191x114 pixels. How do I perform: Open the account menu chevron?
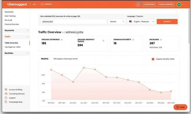(183, 4)
